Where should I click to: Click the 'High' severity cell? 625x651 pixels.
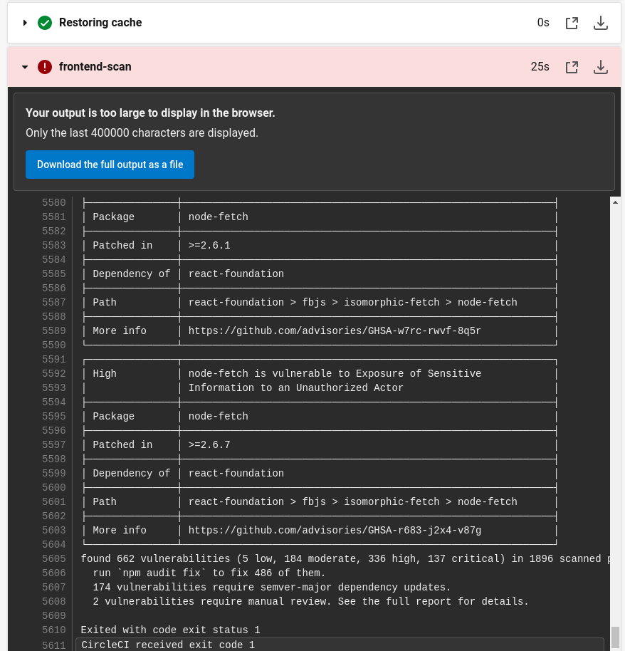click(x=105, y=374)
